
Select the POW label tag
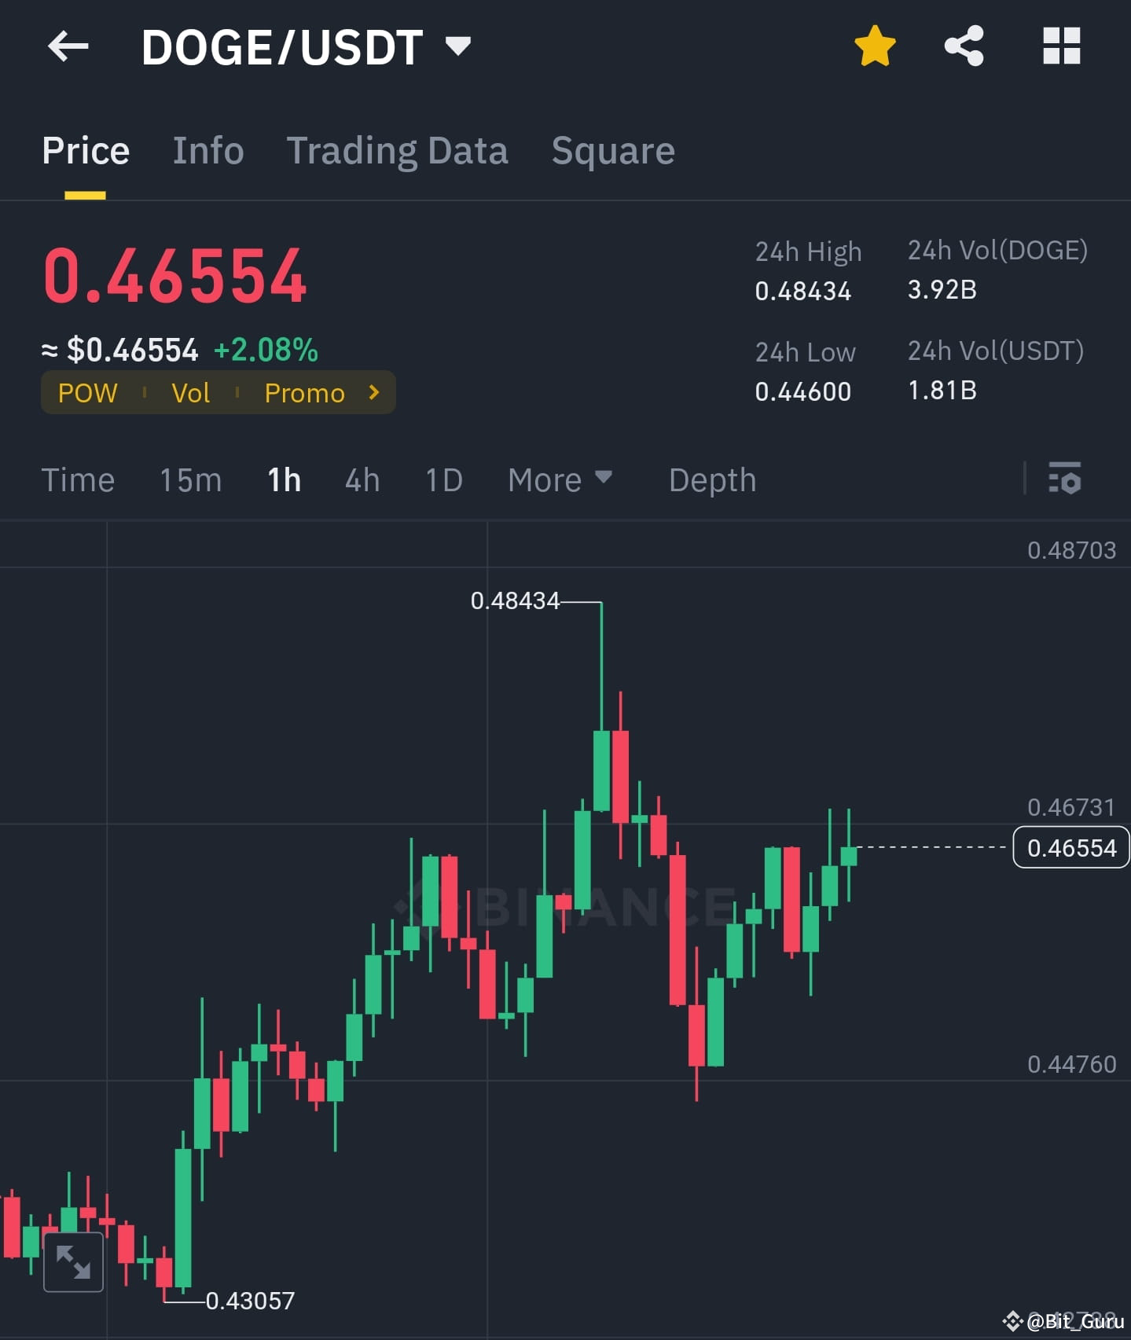(x=87, y=392)
